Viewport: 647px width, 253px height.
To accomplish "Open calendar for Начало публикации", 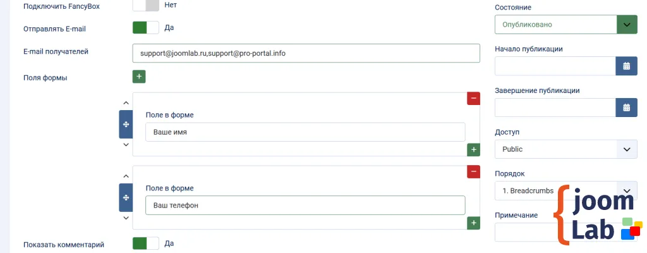I will point(626,66).
